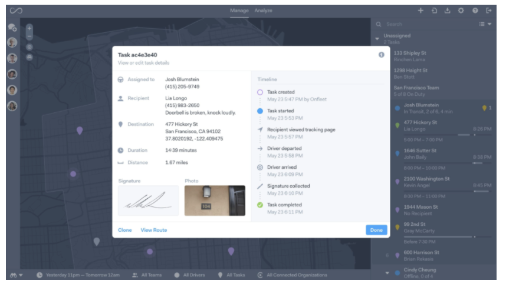Click the Task completed checkmark marker
The width and height of the screenshot is (506, 287).
point(259,205)
